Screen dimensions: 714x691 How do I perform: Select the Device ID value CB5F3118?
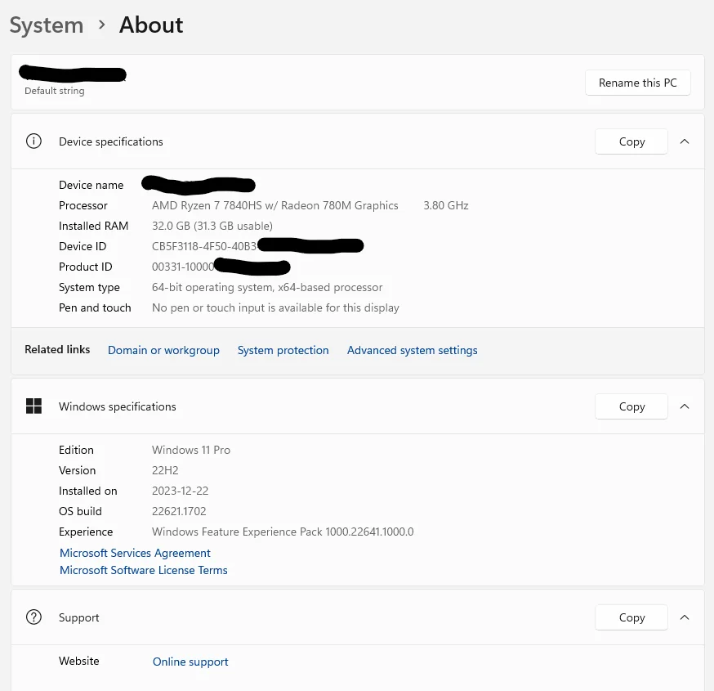[x=204, y=247]
